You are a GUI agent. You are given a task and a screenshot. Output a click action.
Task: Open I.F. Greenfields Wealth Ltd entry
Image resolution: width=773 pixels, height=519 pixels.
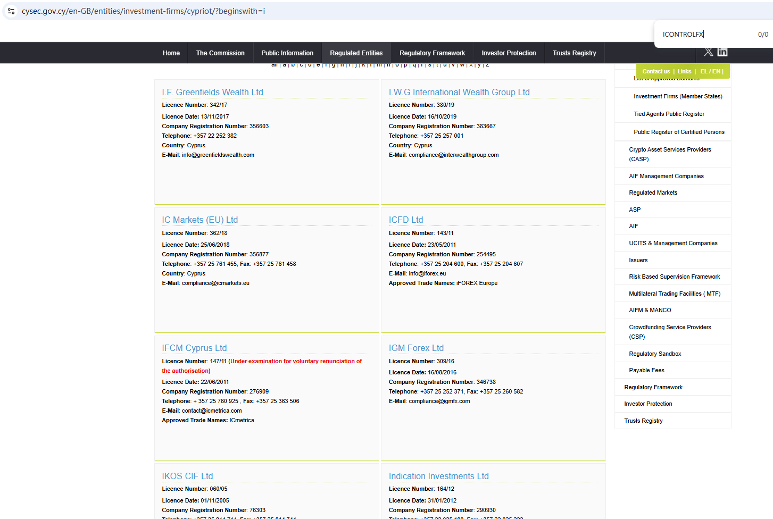coord(212,93)
